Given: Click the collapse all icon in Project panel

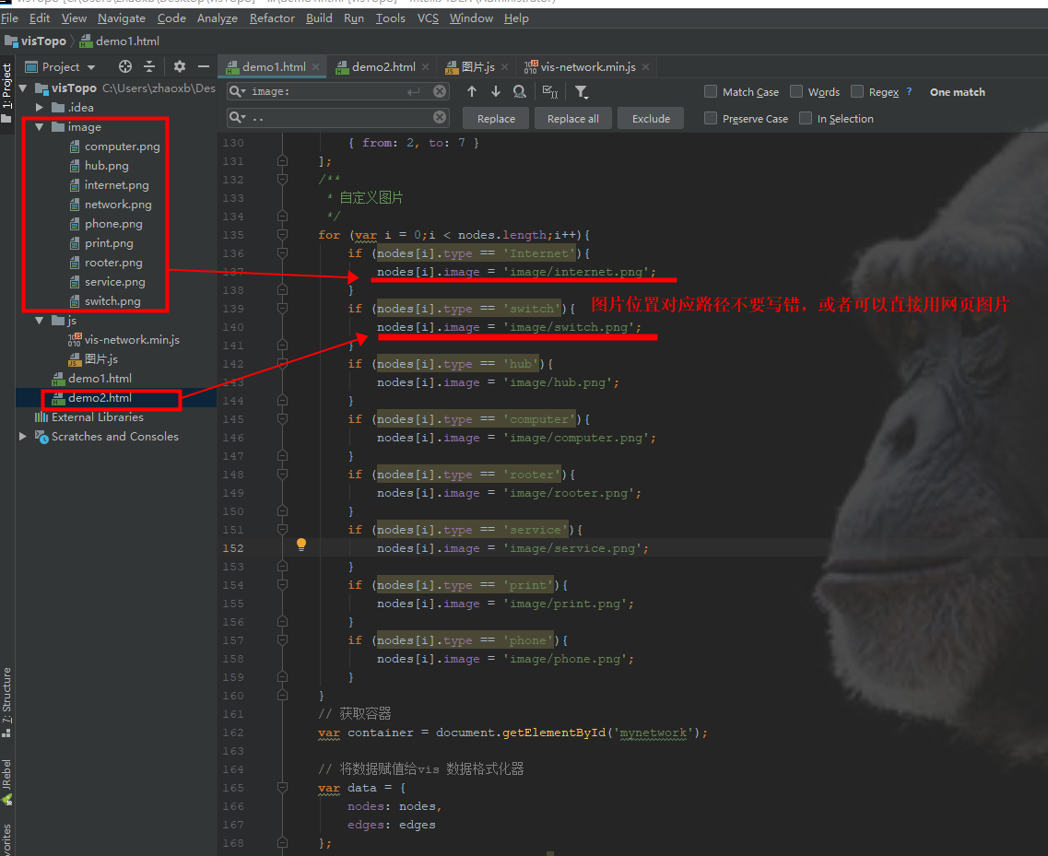Looking at the screenshot, I should coord(149,66).
